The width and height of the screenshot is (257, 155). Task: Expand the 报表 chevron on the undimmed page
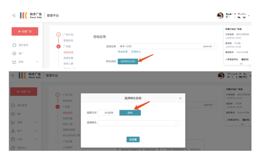pyautogui.click(x=37, y=62)
